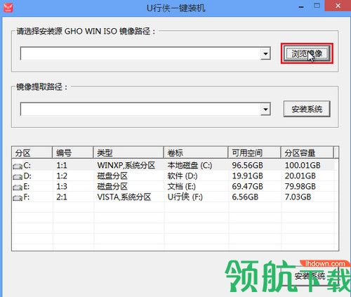The height and width of the screenshot is (297, 351).
Task: Click the drive icon for partition D:
Action: [18, 176]
